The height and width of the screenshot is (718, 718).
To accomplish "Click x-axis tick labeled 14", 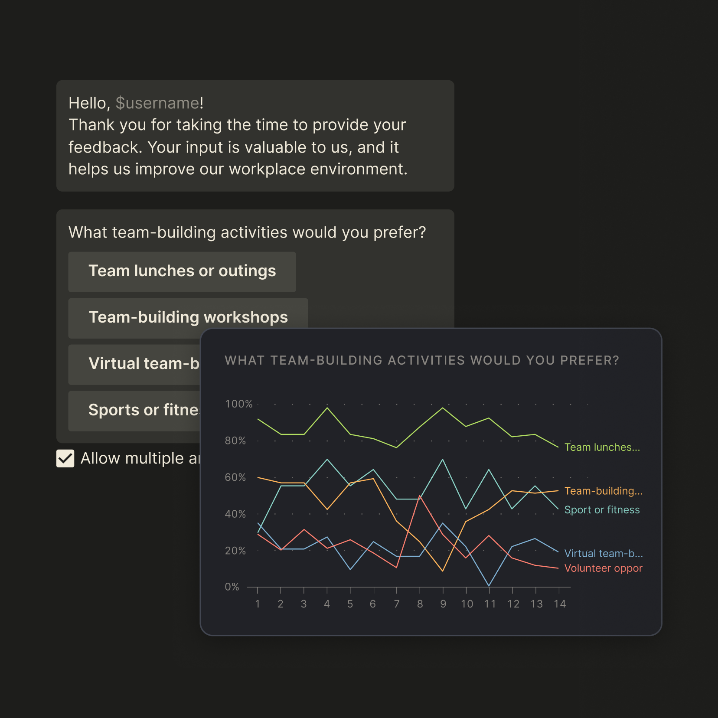I will click(x=560, y=604).
